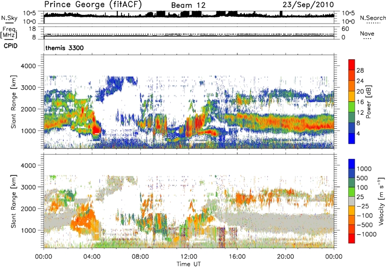Click the velocity colorbar value '1000'
Screen dimensions: 386x267
[364, 169]
